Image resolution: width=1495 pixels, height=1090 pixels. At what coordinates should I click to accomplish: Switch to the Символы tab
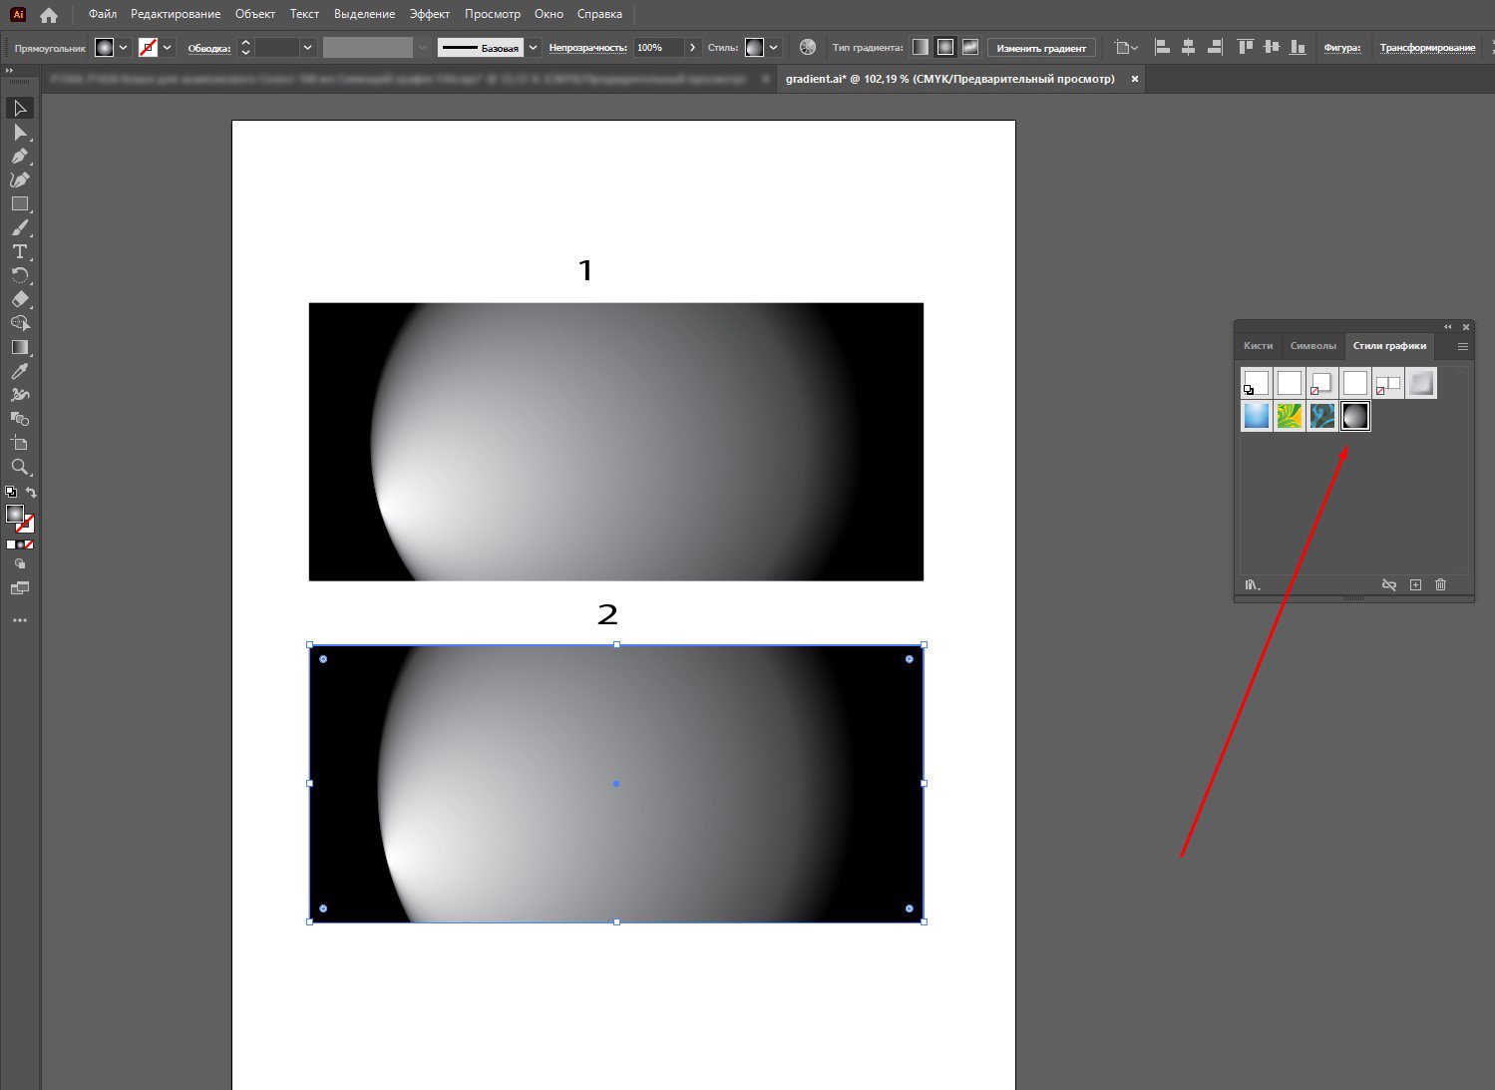[1312, 346]
